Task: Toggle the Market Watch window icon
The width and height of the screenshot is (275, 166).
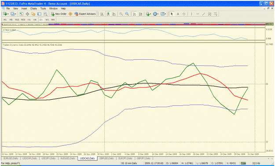Action: tap(21, 14)
